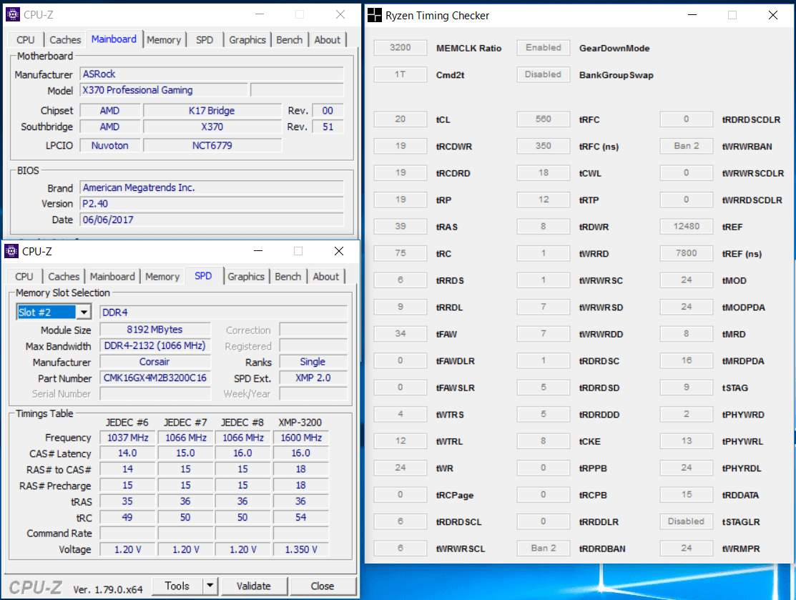Expand the Slot #2 memory slot dropdown
Viewport: 796px width, 600px height.
pyautogui.click(x=84, y=313)
